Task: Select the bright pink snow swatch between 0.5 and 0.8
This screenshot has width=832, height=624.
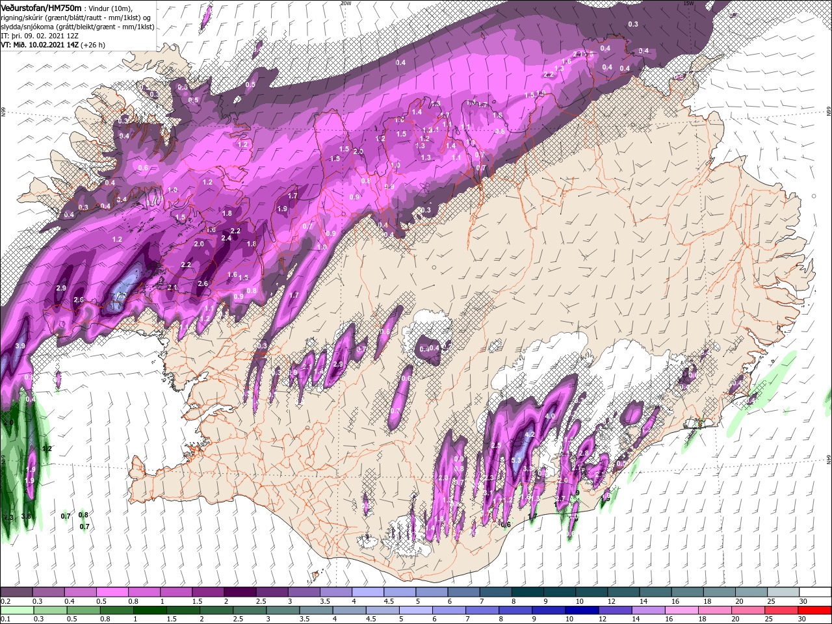Action: 112,592
